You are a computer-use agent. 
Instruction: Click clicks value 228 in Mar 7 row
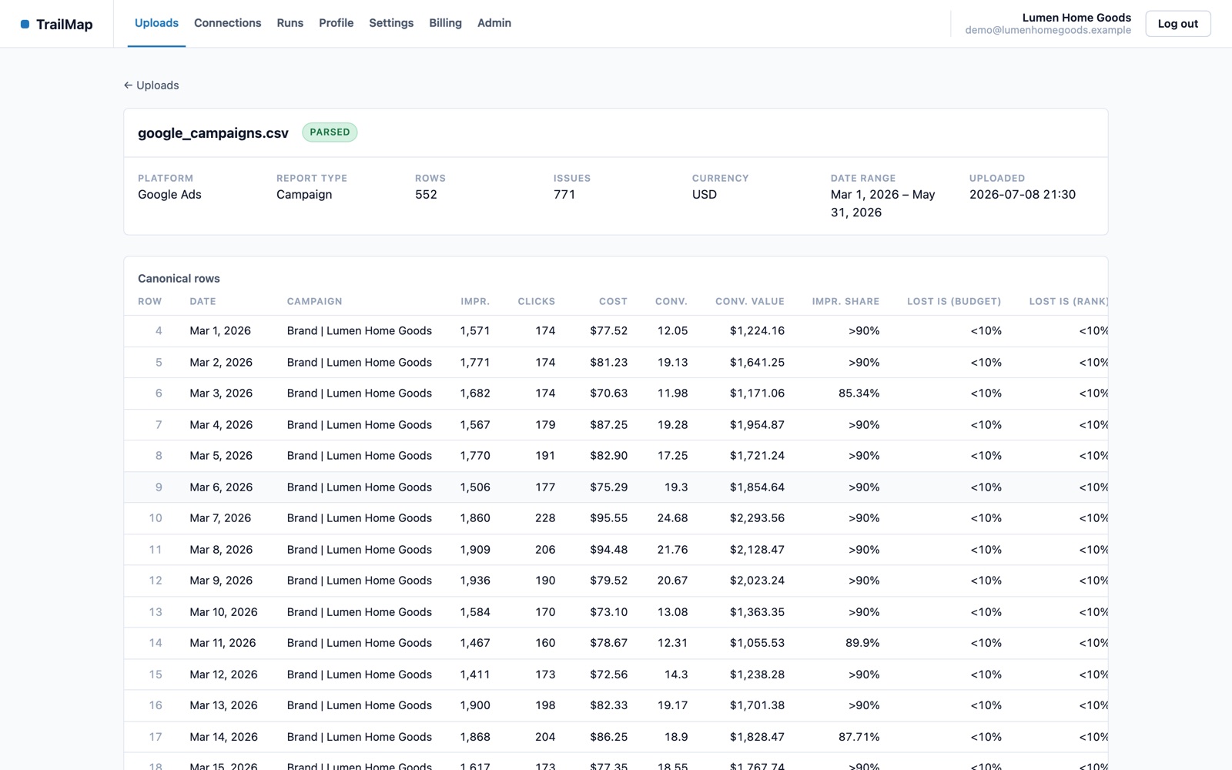[x=545, y=518]
